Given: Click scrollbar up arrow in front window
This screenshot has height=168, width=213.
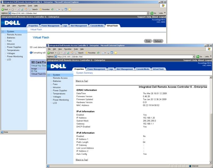Looking at the screenshot, I should (x=211, y=77).
